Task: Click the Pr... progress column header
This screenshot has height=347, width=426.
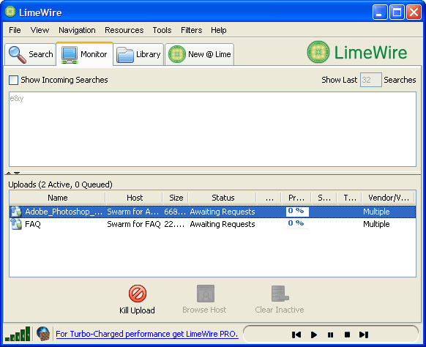Action: pos(296,198)
